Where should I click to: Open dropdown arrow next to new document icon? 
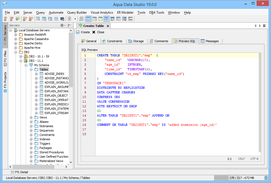(x=75, y=19)
